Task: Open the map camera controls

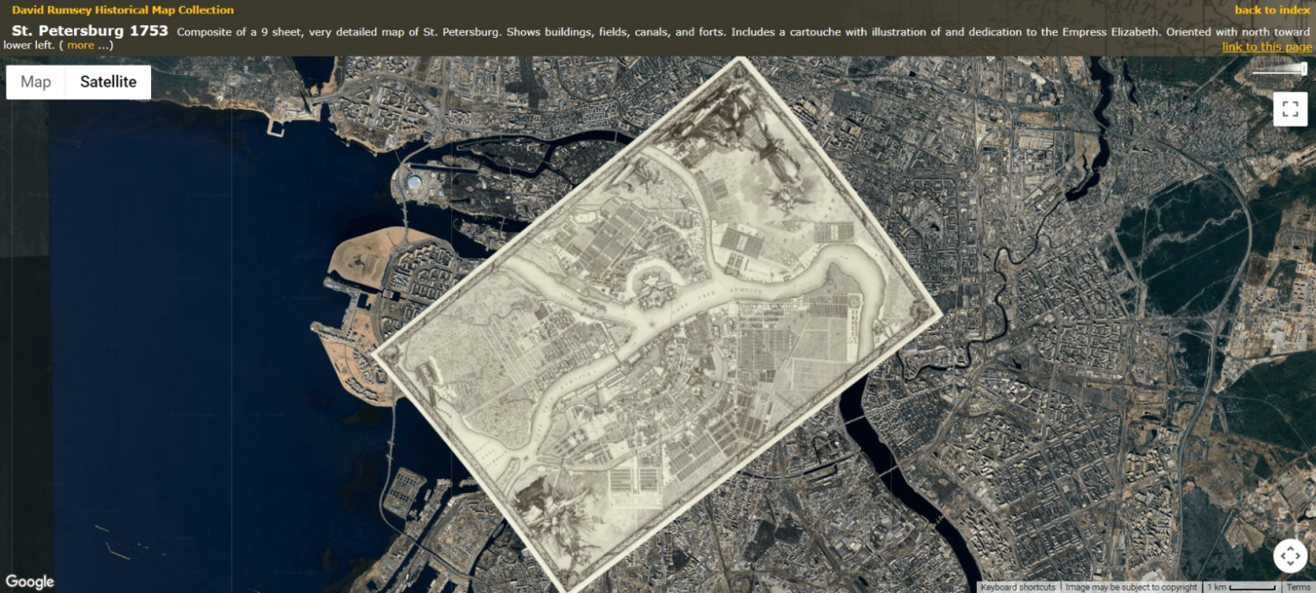Action: click(x=1290, y=556)
